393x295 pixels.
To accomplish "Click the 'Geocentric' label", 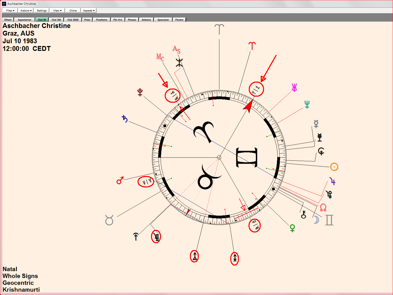I will 18,283.
